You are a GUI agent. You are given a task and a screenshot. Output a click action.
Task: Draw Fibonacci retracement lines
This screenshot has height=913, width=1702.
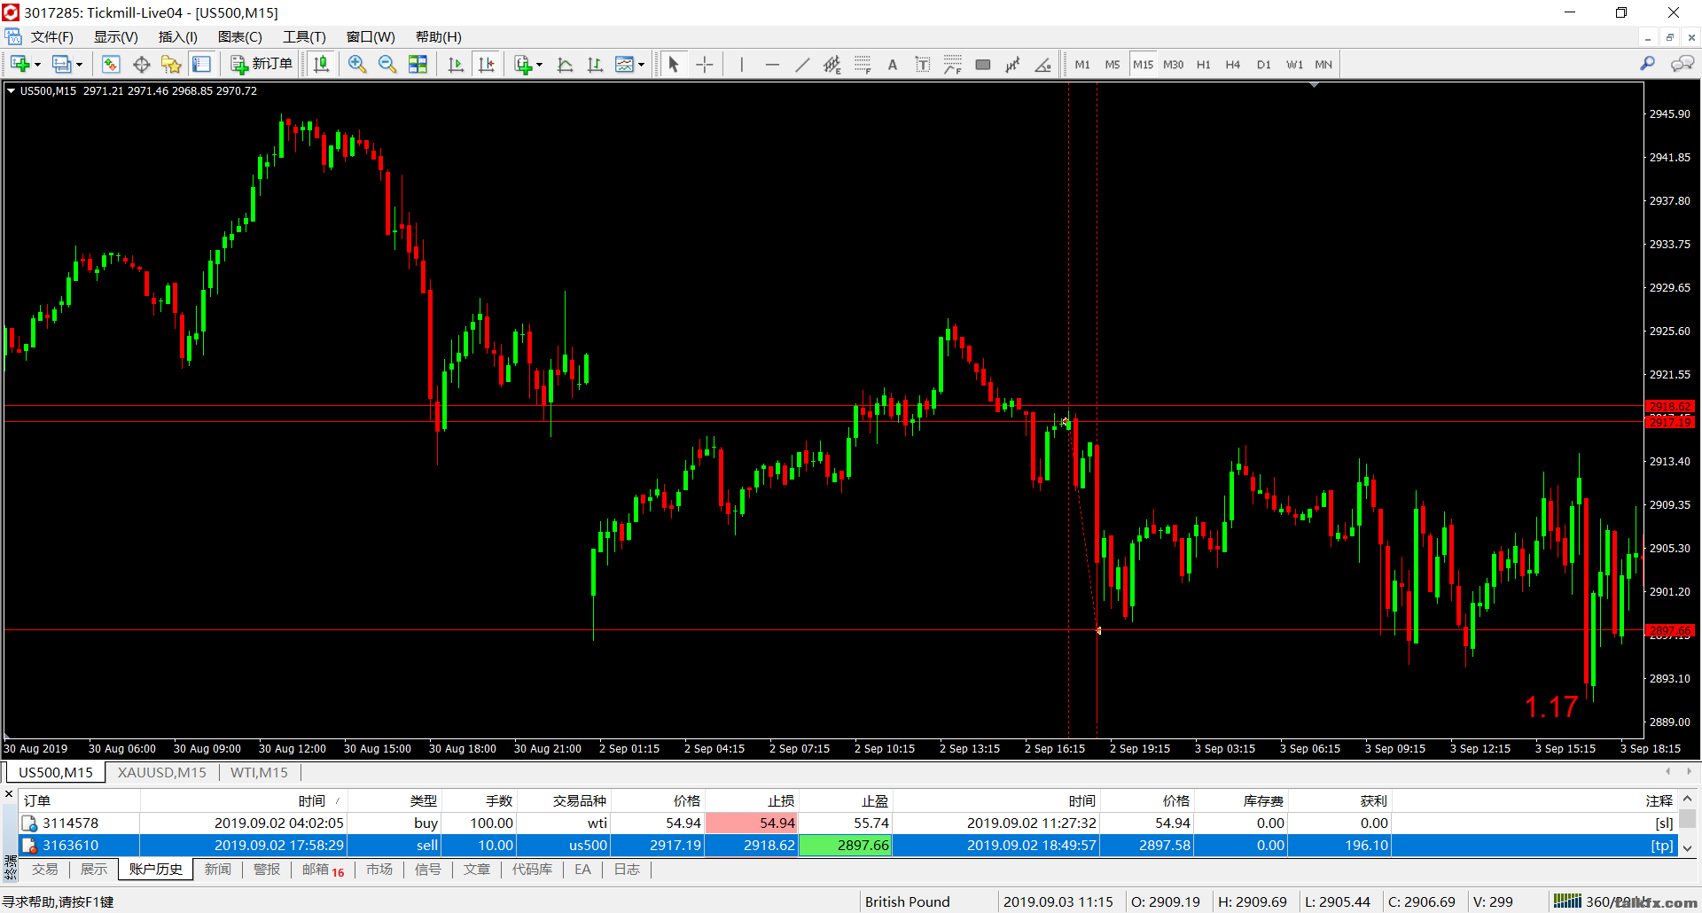point(863,64)
